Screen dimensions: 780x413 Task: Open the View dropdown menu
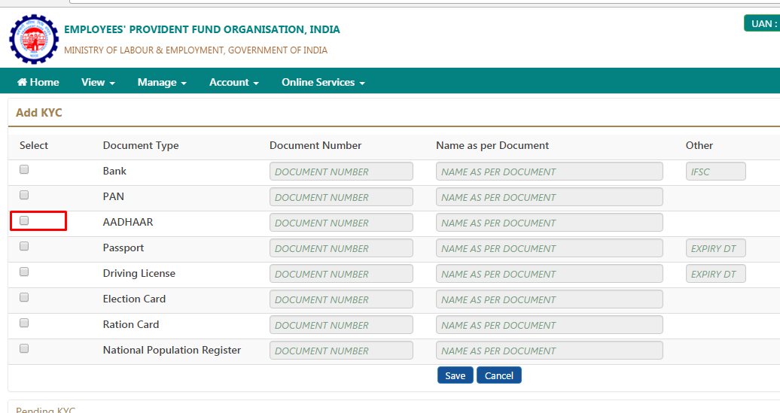coord(98,82)
